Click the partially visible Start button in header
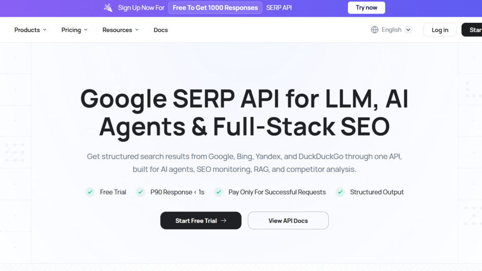 tap(472, 30)
